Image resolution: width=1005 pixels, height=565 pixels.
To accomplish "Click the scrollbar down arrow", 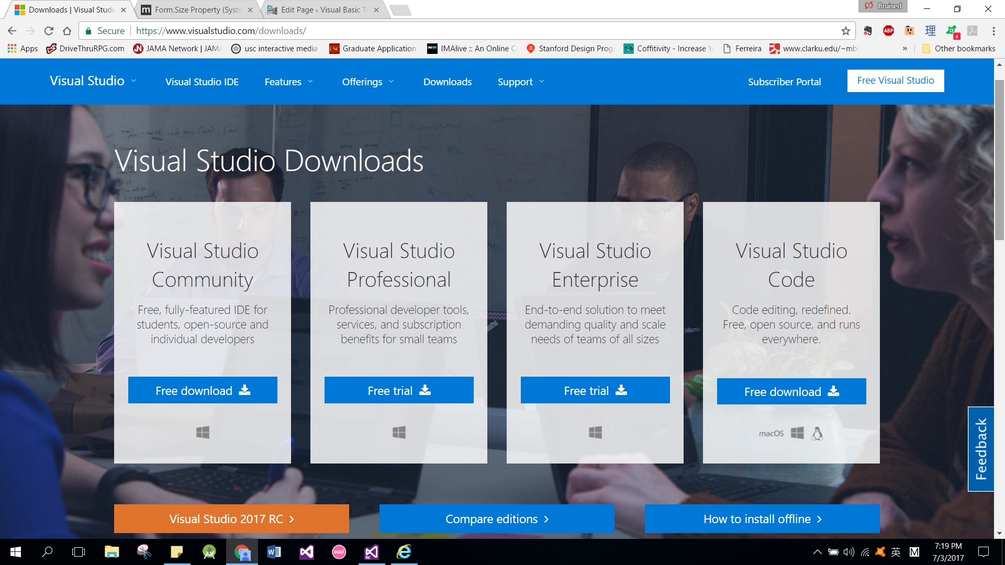I will click(x=999, y=534).
